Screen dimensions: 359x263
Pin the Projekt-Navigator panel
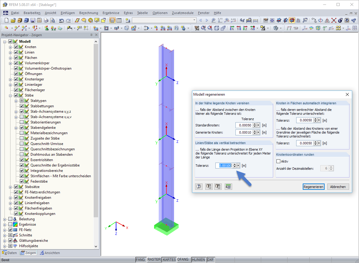tap(92, 35)
